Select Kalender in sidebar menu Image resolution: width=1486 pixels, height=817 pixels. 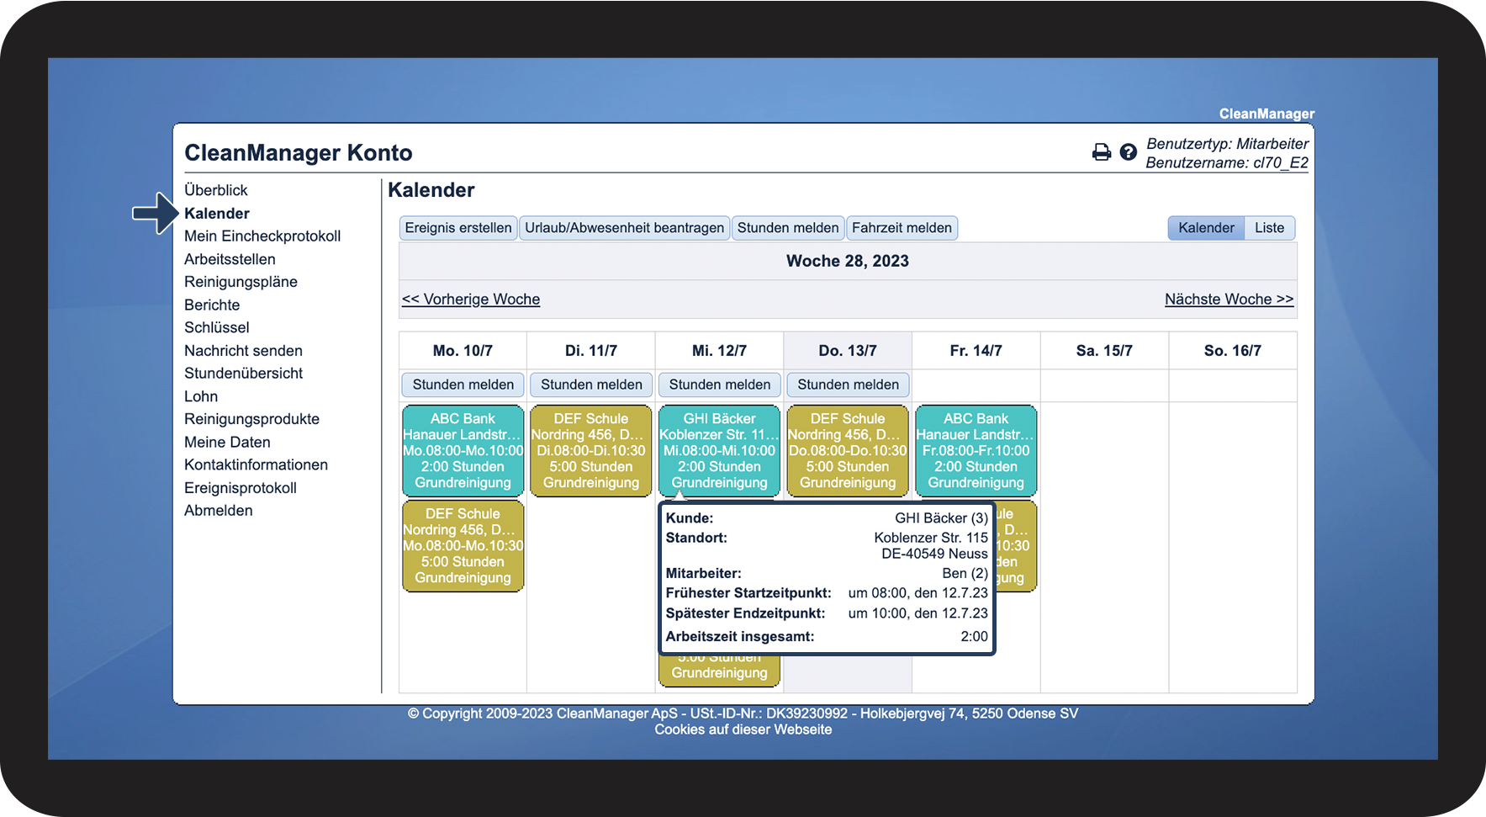tap(217, 214)
